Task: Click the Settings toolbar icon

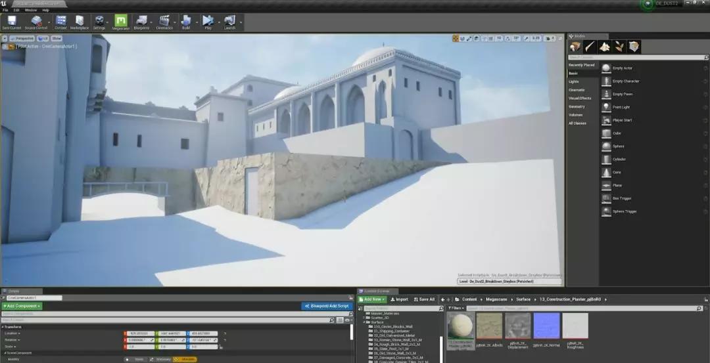Action: [x=99, y=20]
